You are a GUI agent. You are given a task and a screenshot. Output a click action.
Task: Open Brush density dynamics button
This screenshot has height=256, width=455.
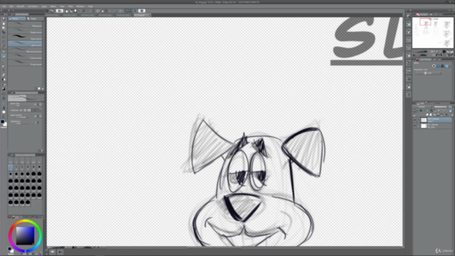(41, 116)
